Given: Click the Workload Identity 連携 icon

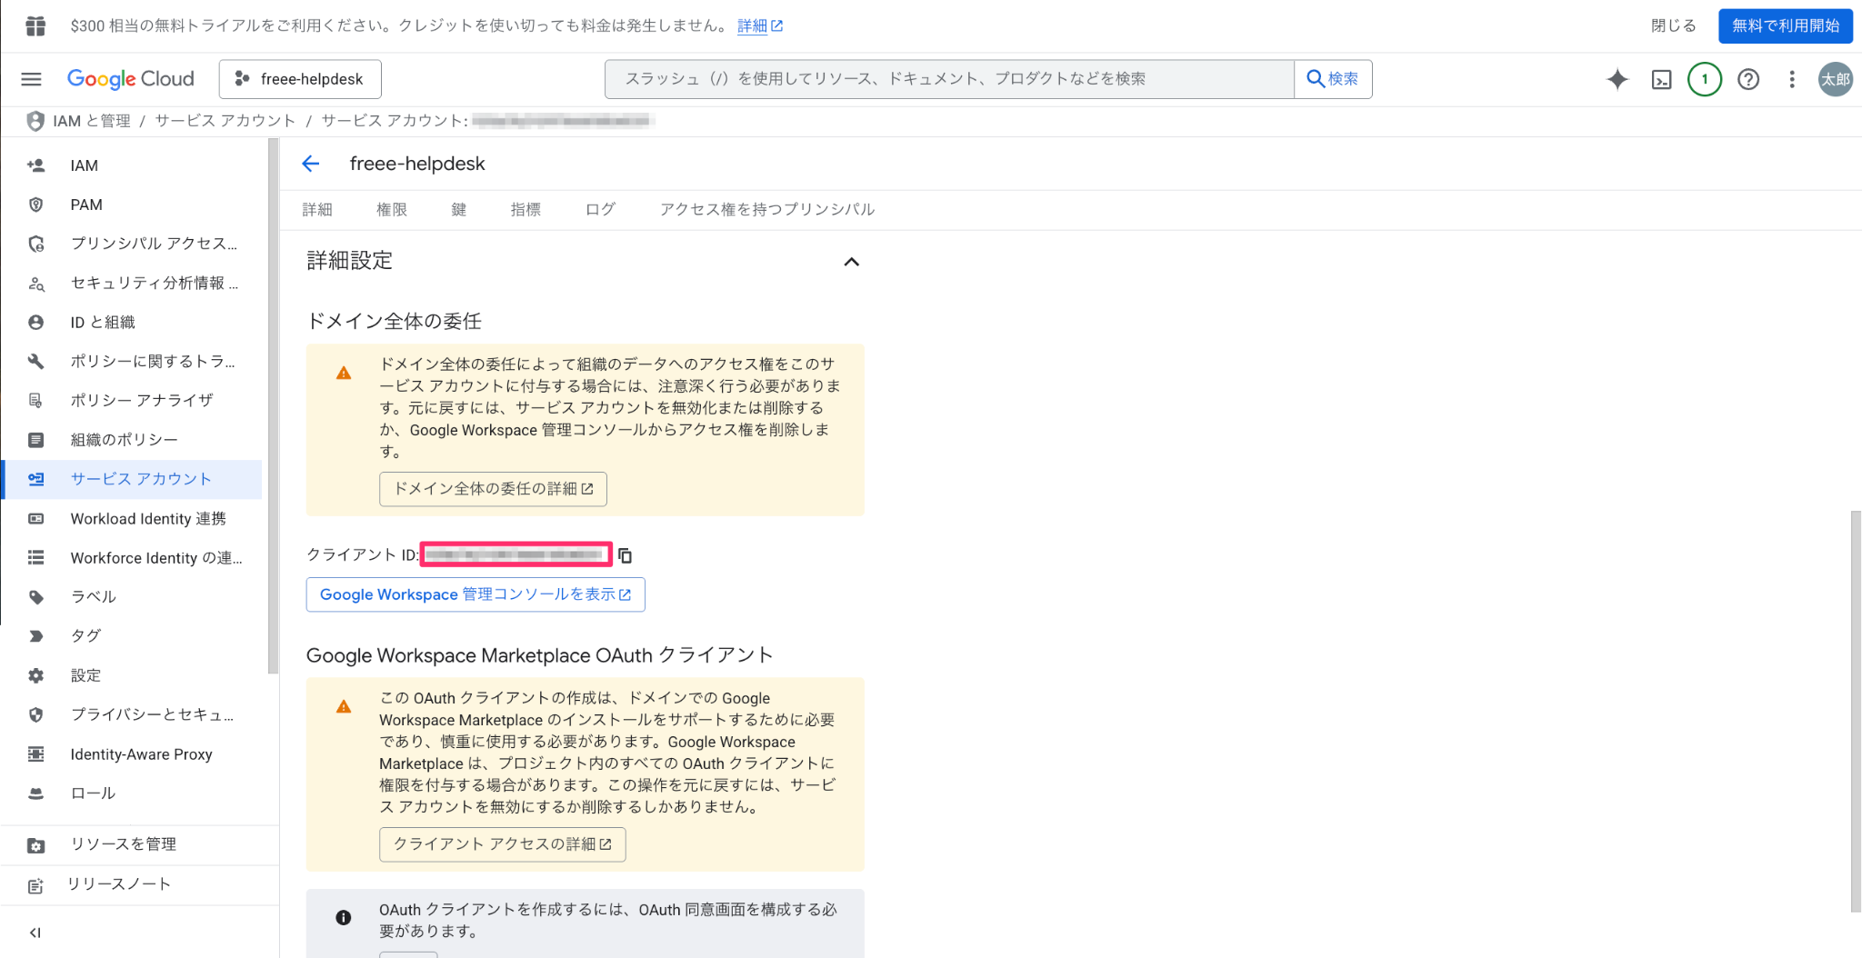Looking at the screenshot, I should pos(35,519).
